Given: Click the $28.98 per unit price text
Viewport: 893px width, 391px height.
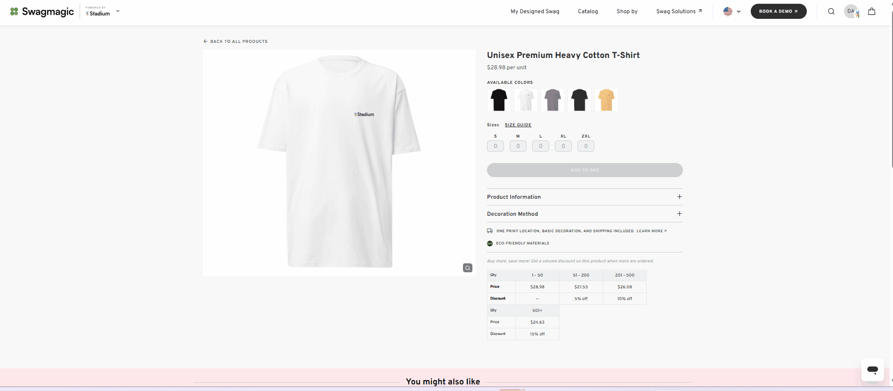Looking at the screenshot, I should [507, 67].
